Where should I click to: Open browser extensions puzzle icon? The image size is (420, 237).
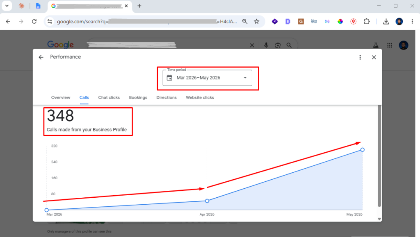tap(366, 21)
